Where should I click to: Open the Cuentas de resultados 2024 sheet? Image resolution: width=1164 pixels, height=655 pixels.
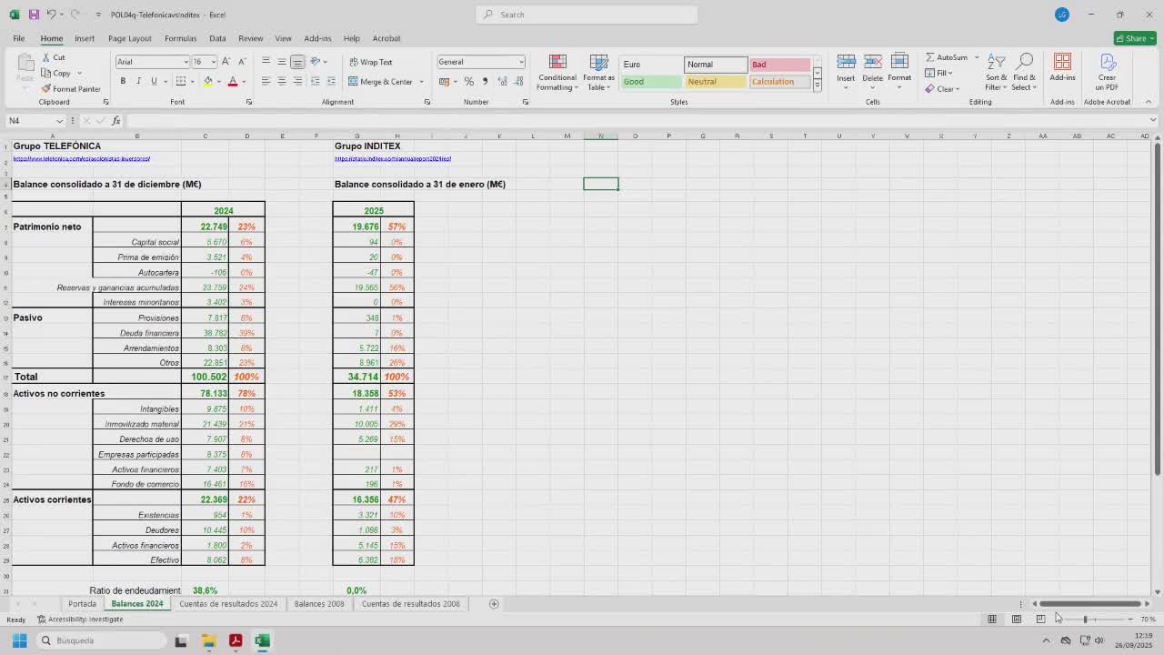(228, 603)
